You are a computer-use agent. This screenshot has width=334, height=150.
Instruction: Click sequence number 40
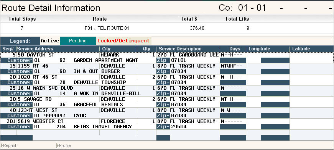coord(13,110)
